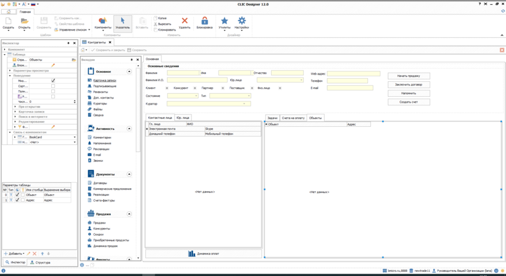
Task: Pin the Вкладки panel
Action: 132,60
